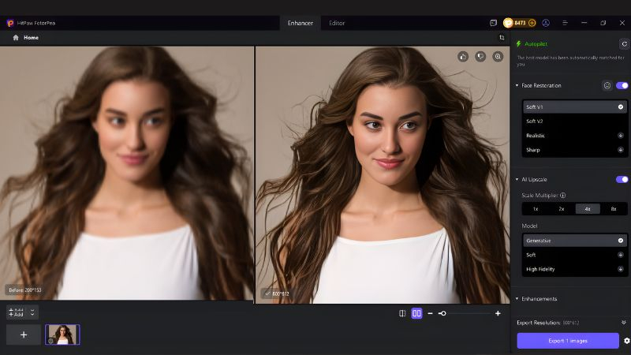
Task: Select the Generative upscale model
Action: (x=574, y=241)
